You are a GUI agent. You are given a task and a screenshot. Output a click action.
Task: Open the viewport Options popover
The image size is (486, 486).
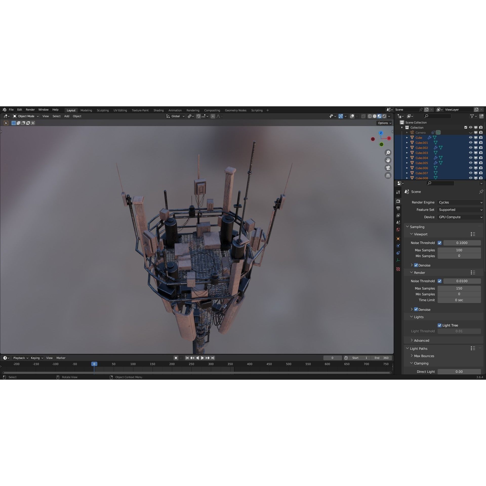[384, 123]
